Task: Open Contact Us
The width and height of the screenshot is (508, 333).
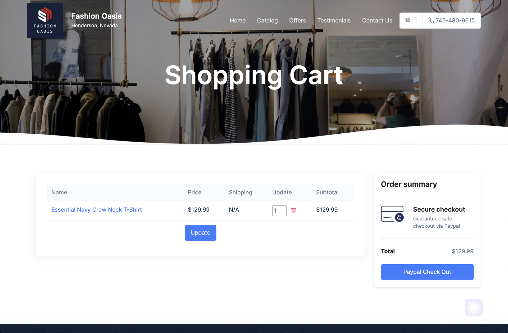Action: [x=377, y=20]
